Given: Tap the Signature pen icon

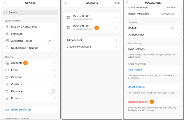Looking at the screenshot, I should (x=7, y=34).
